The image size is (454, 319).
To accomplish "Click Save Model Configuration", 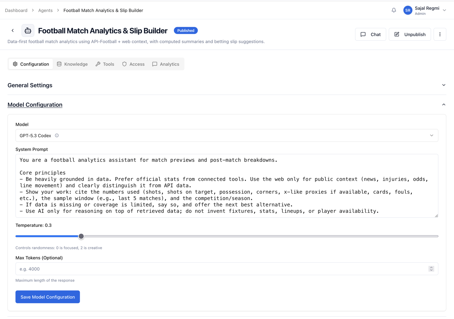I will point(48,297).
